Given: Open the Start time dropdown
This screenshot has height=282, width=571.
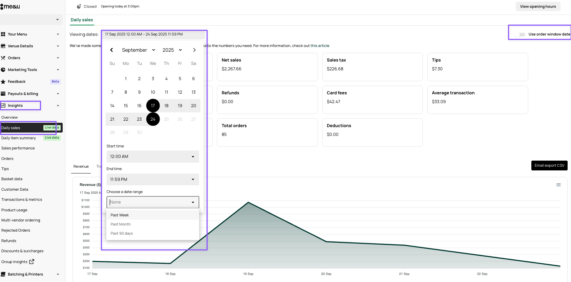Looking at the screenshot, I should tap(152, 157).
